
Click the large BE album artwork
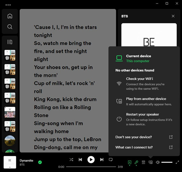coord(149,35)
